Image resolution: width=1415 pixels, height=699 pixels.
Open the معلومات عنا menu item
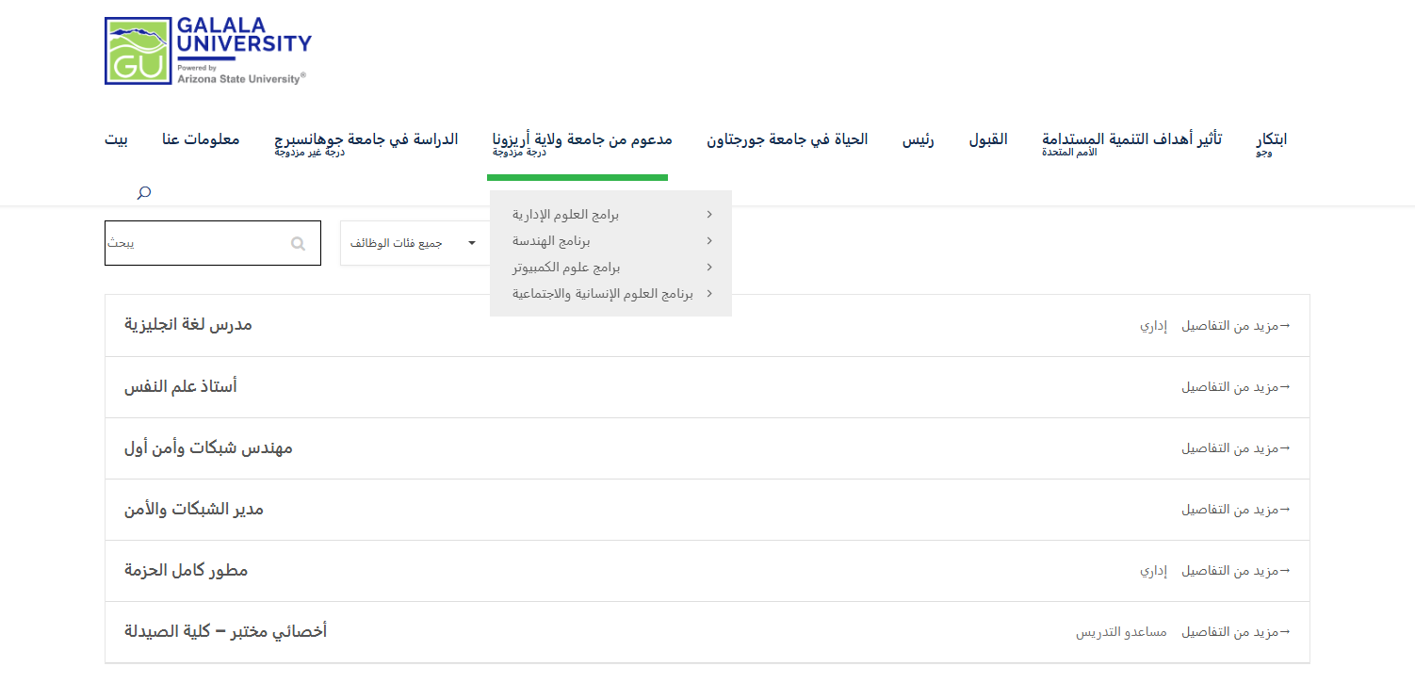point(201,139)
